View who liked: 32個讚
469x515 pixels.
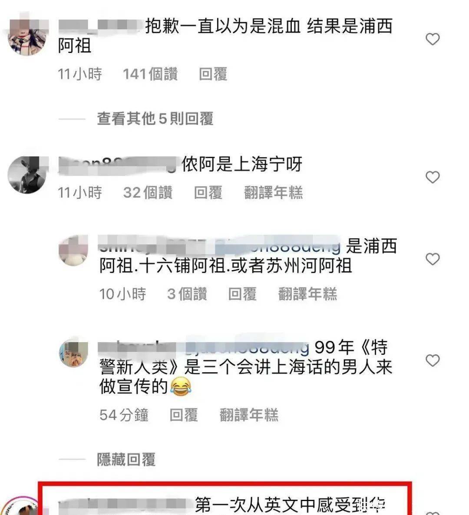pos(148,192)
